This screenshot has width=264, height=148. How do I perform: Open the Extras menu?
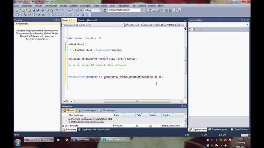click(112, 6)
